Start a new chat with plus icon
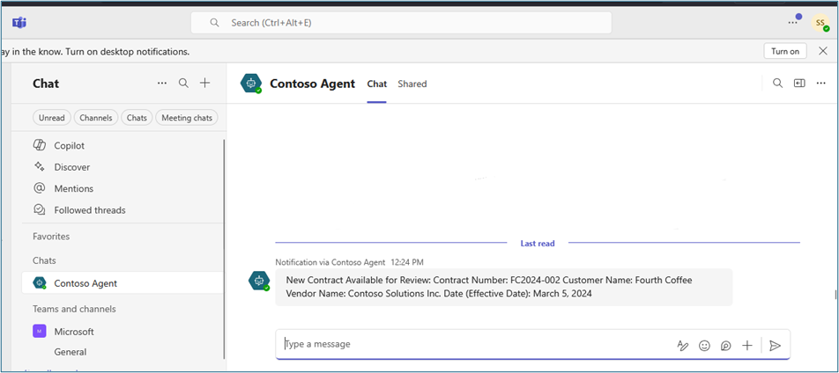Screen dimensions: 839x373 pos(205,84)
